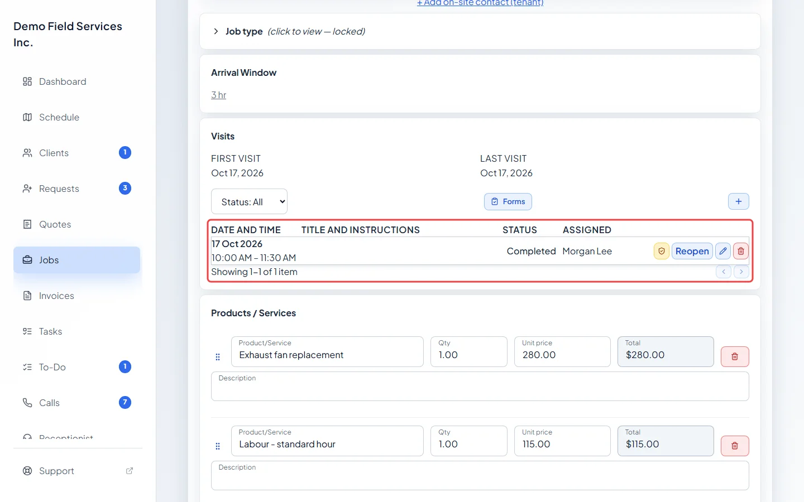Click the external link icon beside Support
Image resolution: width=804 pixels, height=502 pixels.
pos(130,471)
